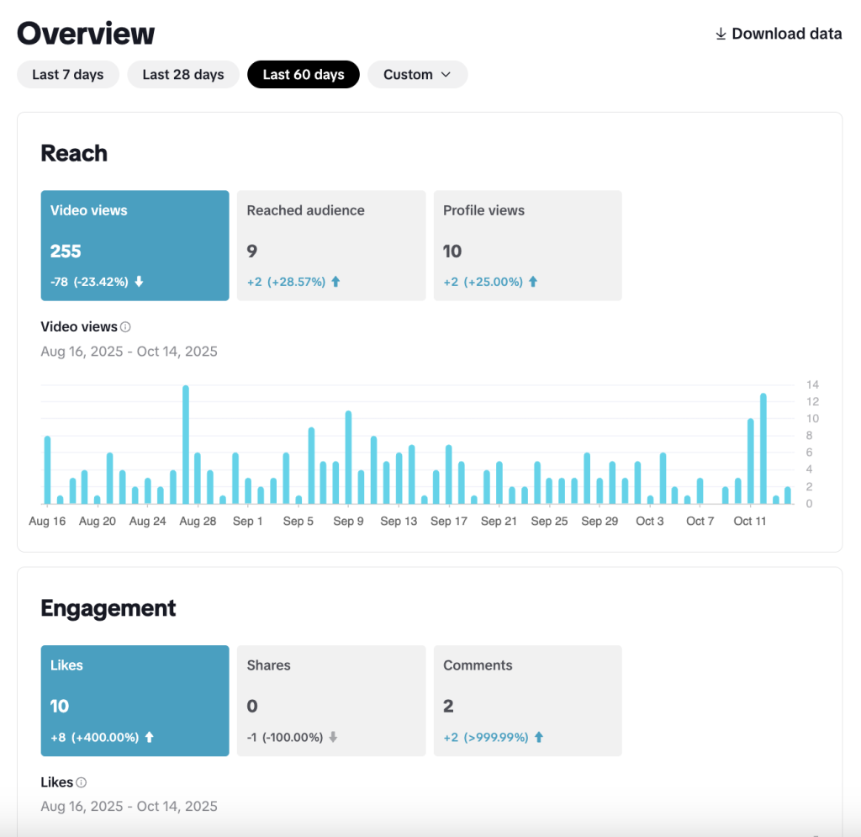Show the Reached audience metric
This screenshot has width=861, height=837.
point(331,245)
